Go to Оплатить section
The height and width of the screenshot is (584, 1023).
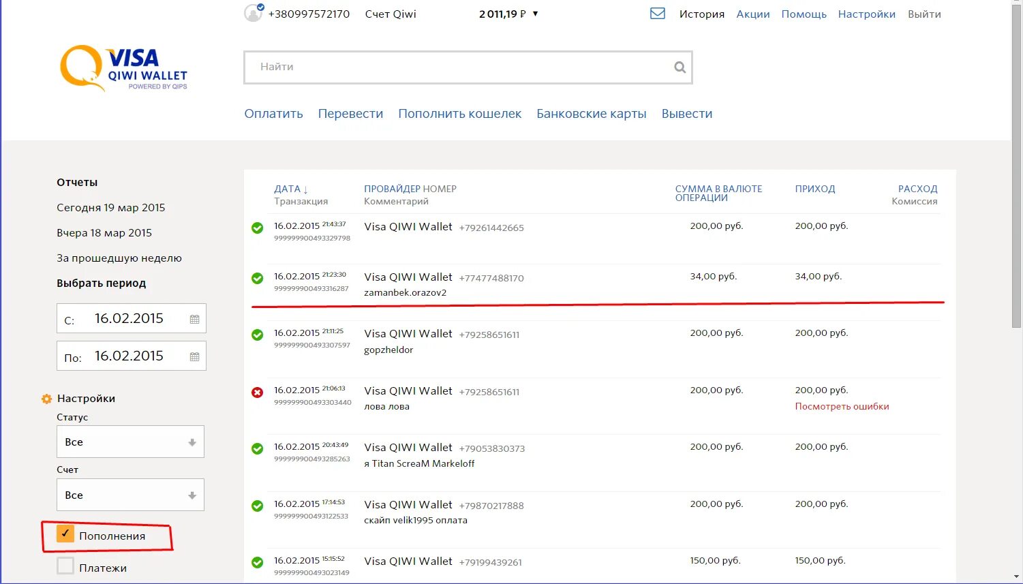(273, 114)
